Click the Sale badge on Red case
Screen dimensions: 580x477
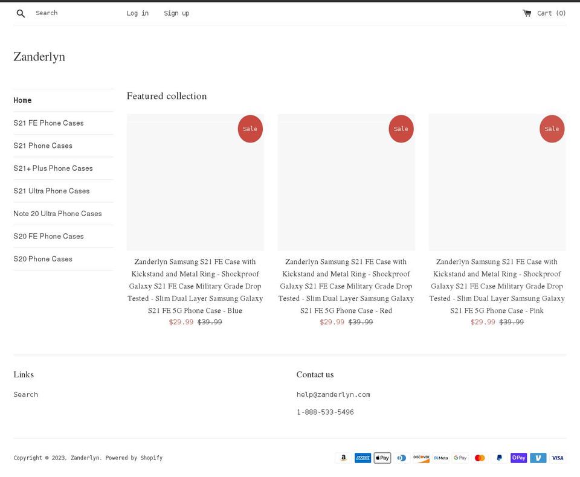point(401,129)
